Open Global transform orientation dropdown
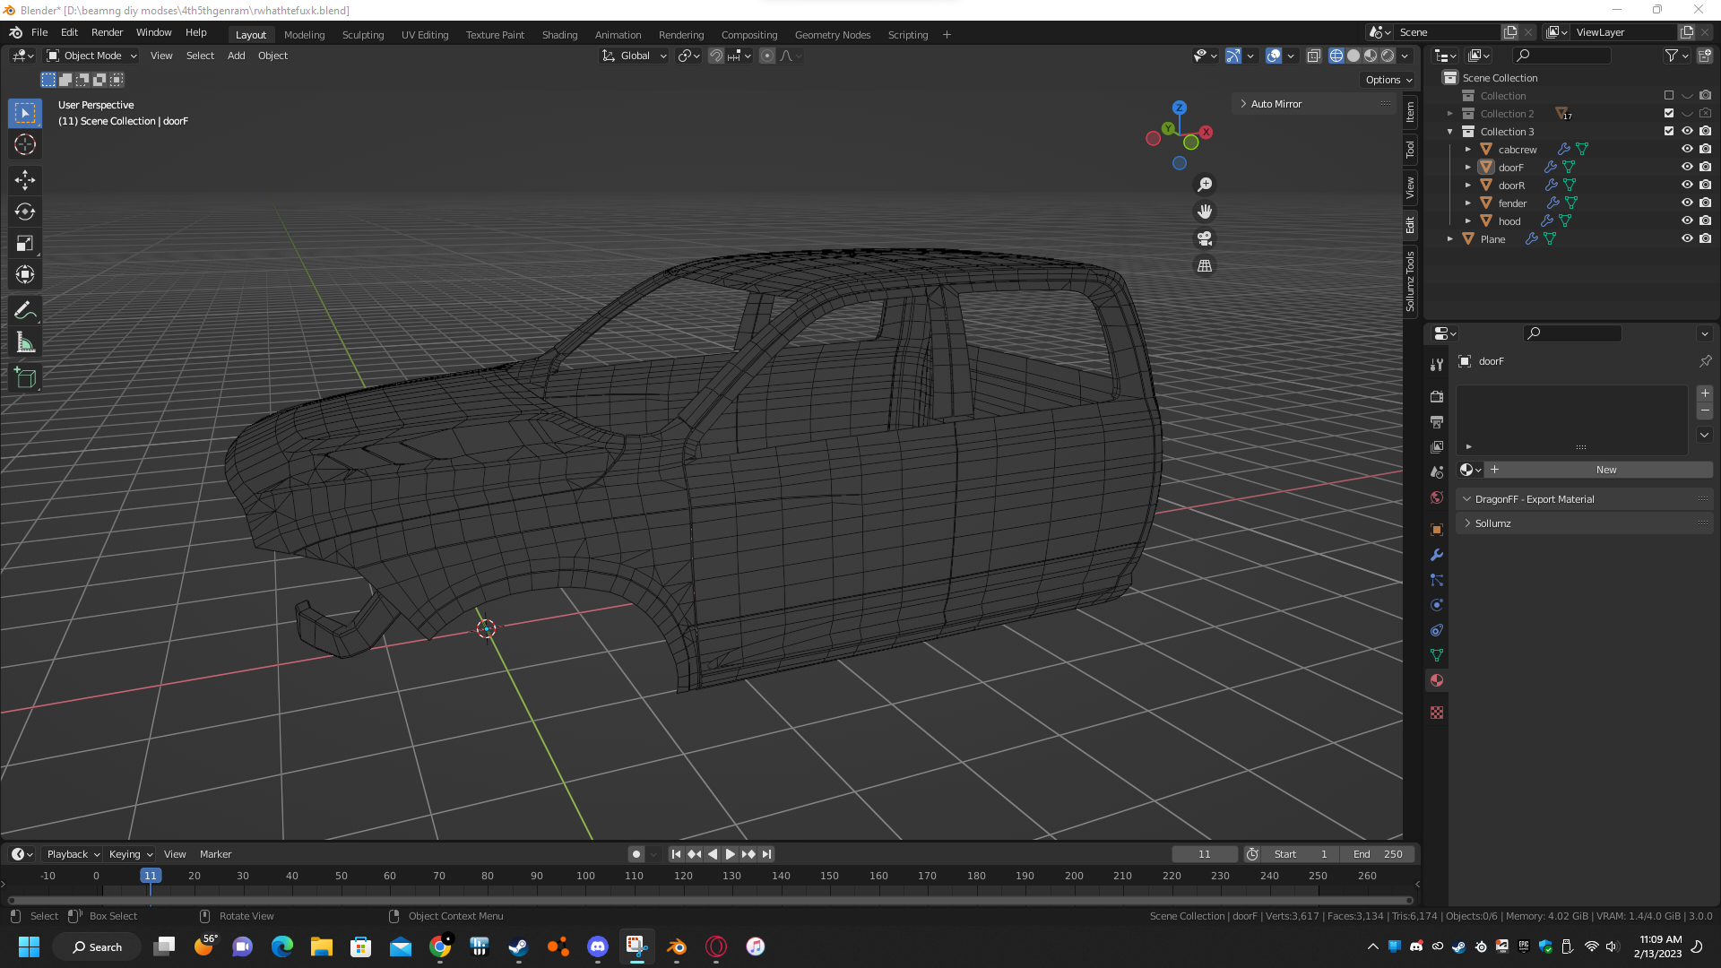The width and height of the screenshot is (1721, 968). click(635, 56)
